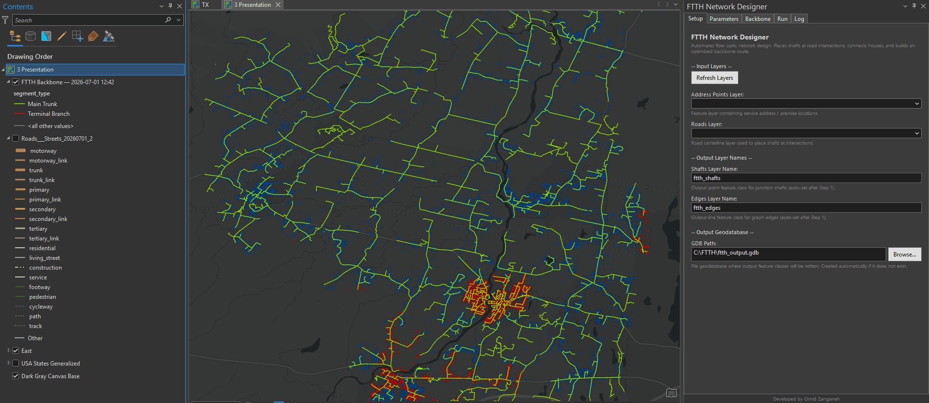Collapse the 3 Presentation map tree
The width and height of the screenshot is (929, 403).
(x=3, y=70)
